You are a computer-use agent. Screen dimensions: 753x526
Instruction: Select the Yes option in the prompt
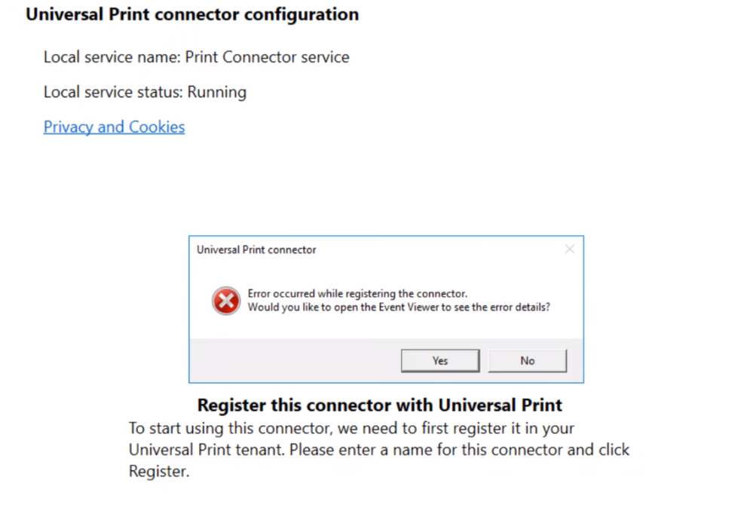click(x=439, y=360)
